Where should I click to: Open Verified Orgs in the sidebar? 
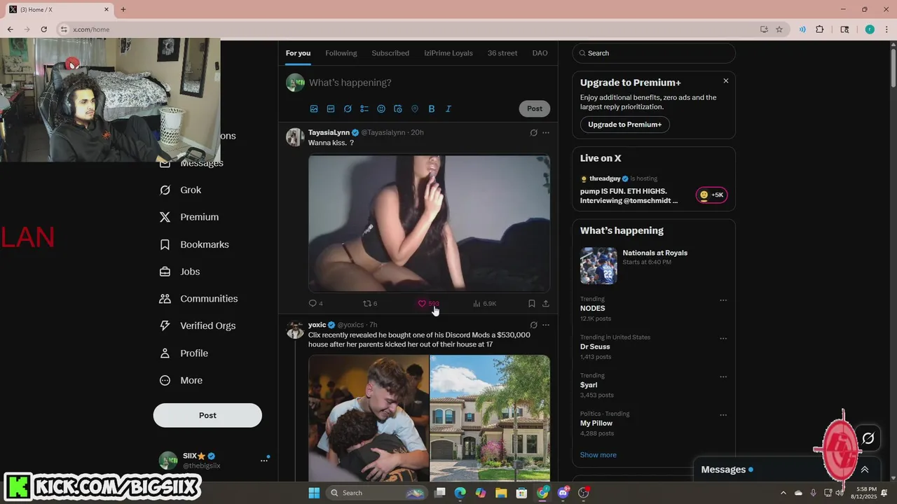pos(198,325)
